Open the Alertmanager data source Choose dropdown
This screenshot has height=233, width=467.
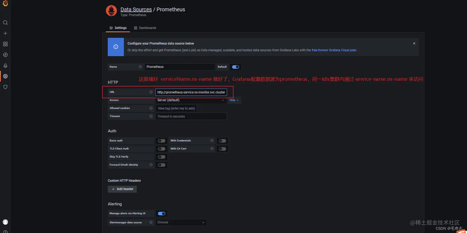point(181,222)
